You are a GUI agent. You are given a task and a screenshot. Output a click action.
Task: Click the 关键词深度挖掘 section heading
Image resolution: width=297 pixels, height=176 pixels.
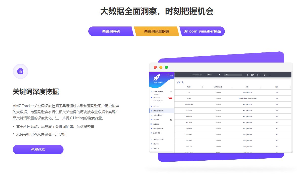[x=36, y=92]
